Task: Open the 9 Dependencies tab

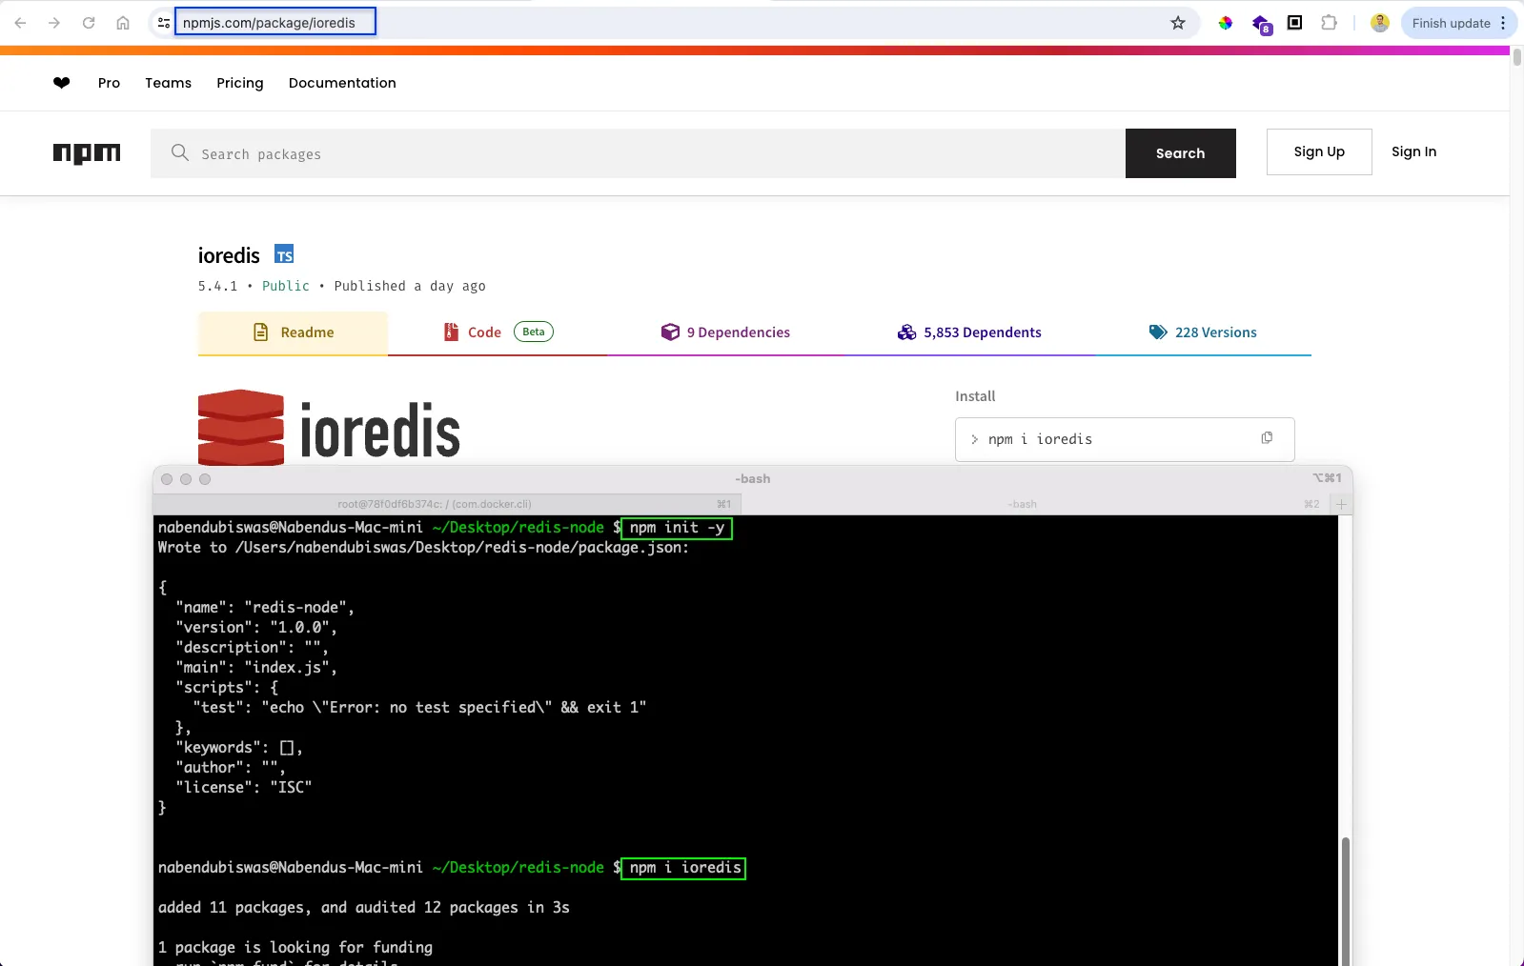Action: (x=725, y=332)
